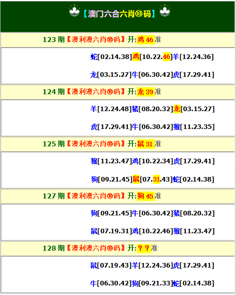
Task: Select the entry 猴[11.23.35]
Action: click(x=194, y=127)
